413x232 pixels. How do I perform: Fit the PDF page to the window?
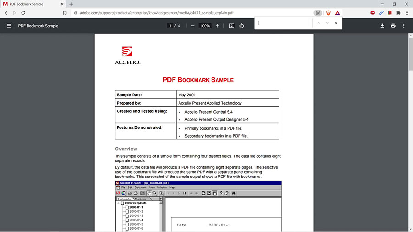(232, 26)
